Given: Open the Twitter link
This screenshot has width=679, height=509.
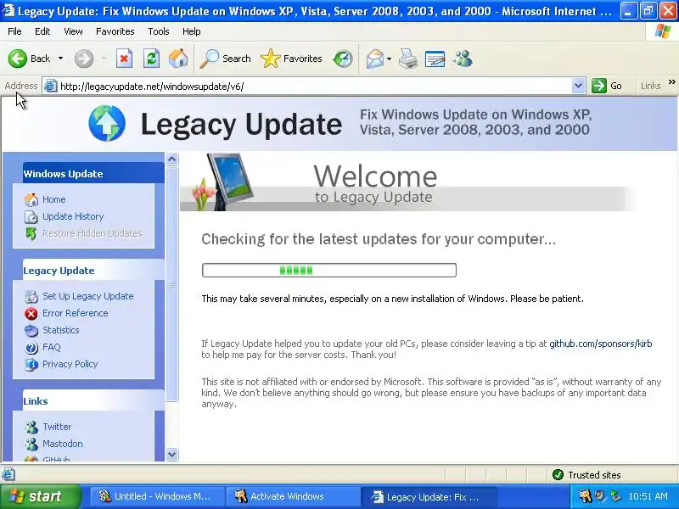Looking at the screenshot, I should 57,427.
